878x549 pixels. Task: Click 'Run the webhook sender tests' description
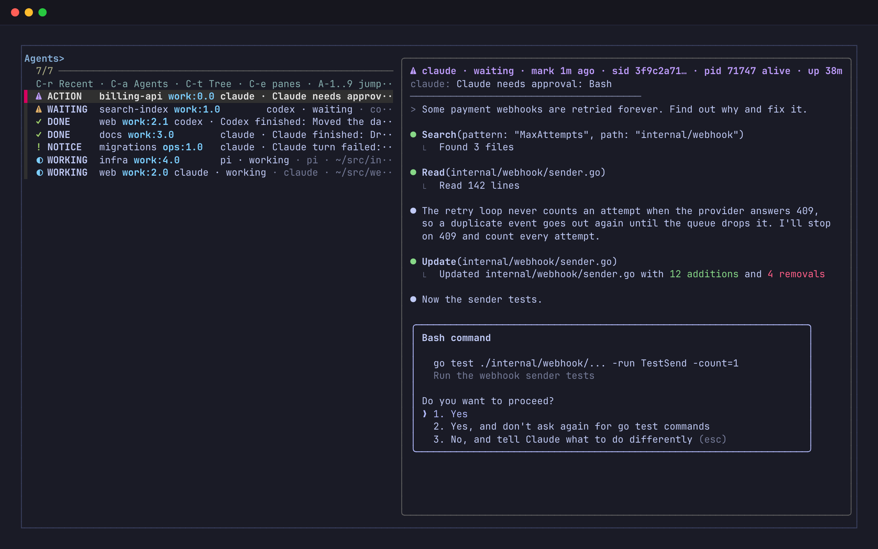pos(514,376)
